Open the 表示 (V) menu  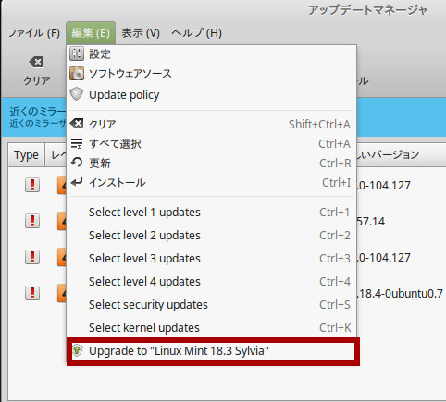pyautogui.click(x=141, y=33)
